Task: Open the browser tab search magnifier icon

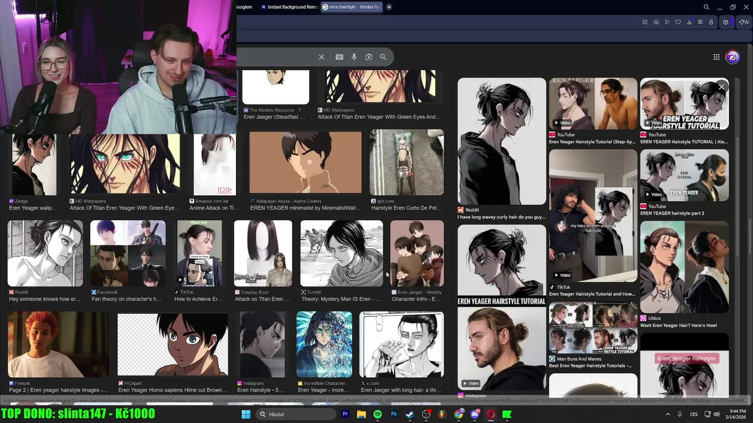Action: (707, 7)
